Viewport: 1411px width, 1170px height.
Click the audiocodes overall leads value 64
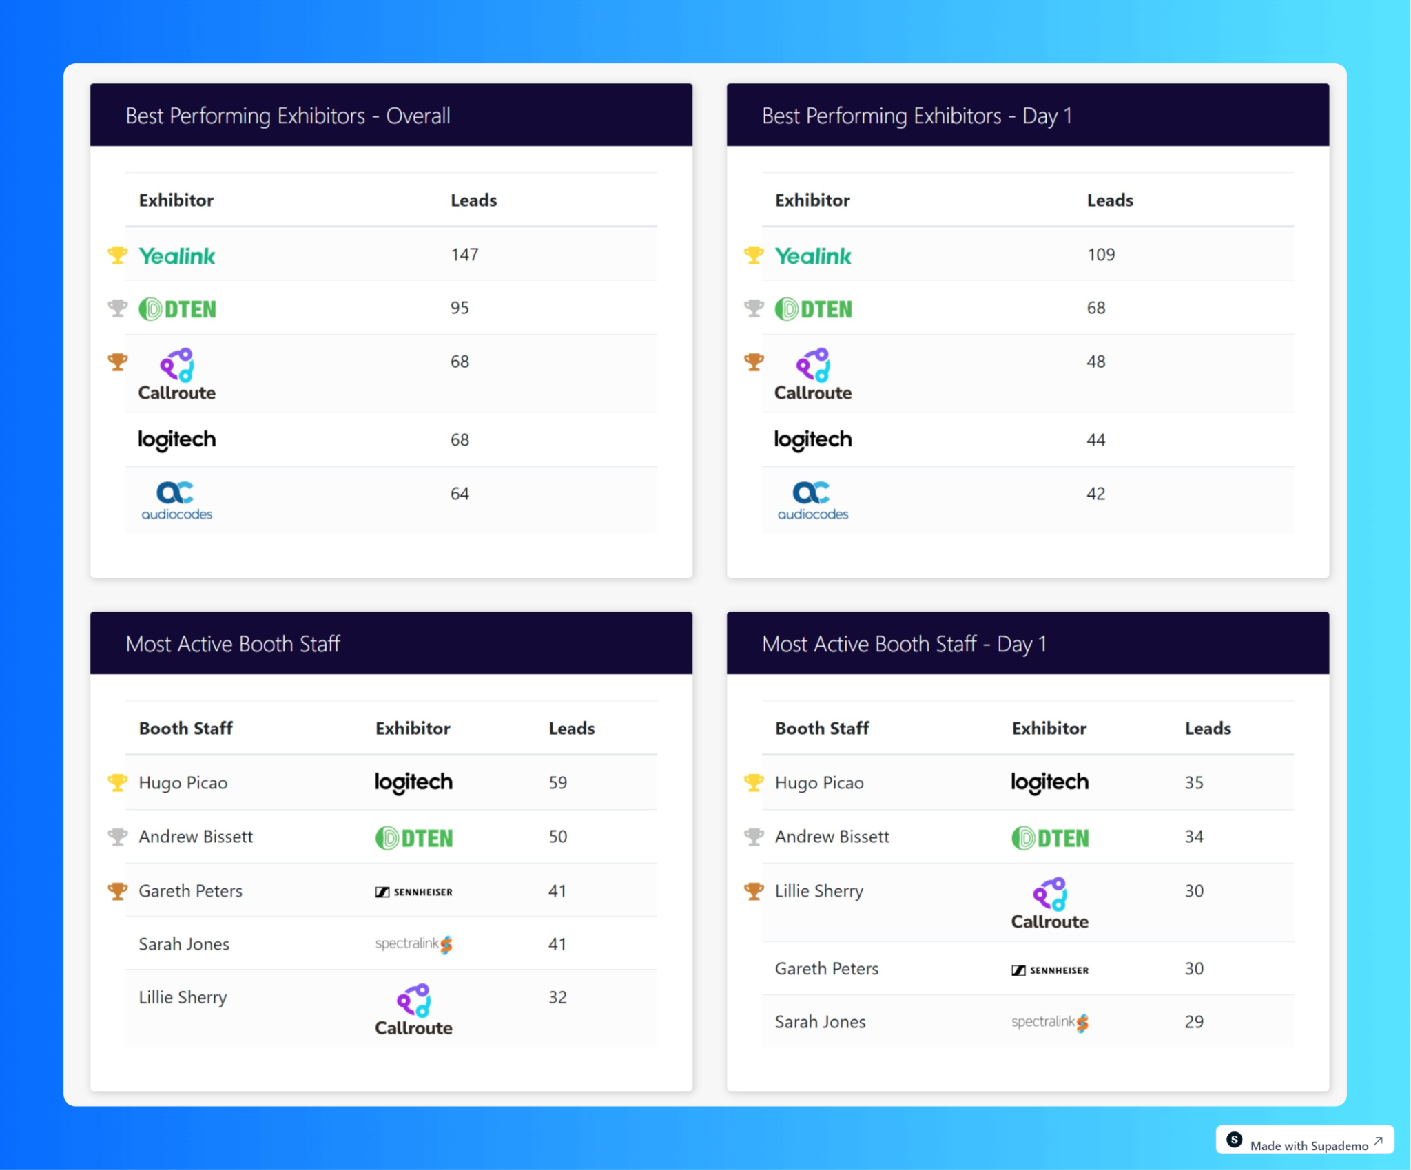click(460, 494)
